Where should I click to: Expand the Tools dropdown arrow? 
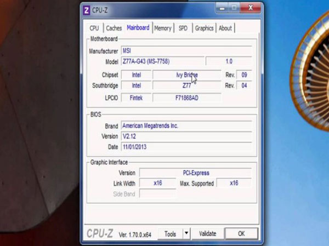[x=186, y=234]
